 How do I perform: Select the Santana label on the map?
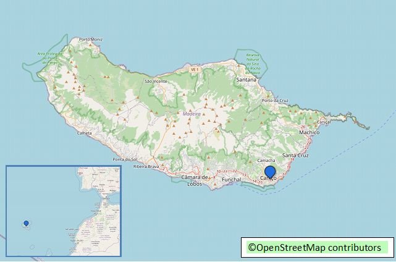coord(247,80)
